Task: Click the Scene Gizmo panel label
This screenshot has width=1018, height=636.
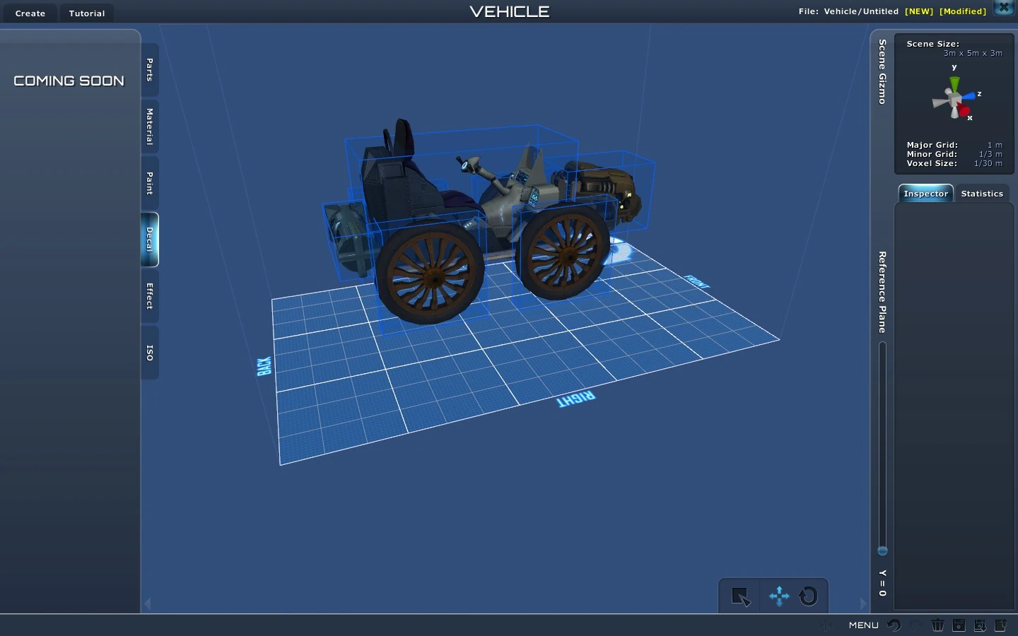Action: (x=882, y=72)
